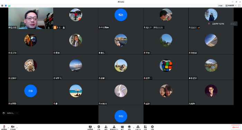Open the Chat bubble icon
Image resolution: width=242 pixels, height=130 pixels.
pos(122,127)
